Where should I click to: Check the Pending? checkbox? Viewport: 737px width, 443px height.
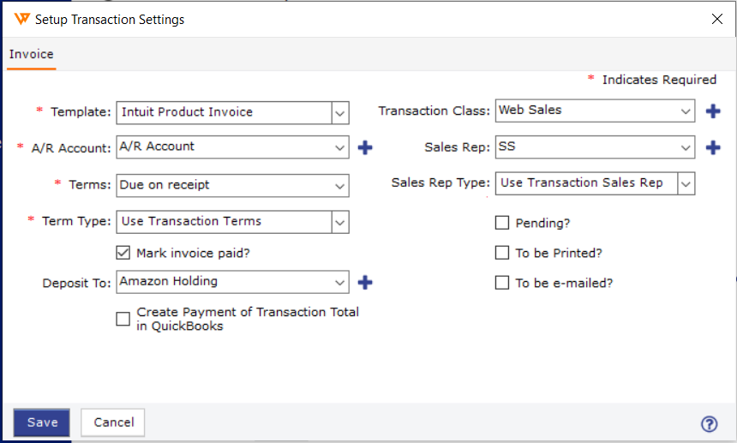point(502,222)
